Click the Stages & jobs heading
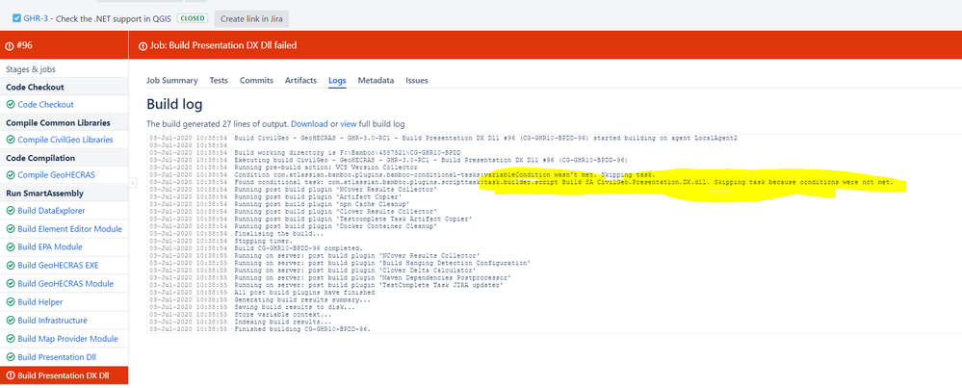962x388 pixels. (x=31, y=69)
